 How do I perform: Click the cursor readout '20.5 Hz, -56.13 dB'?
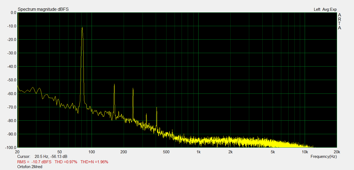pyautogui.click(x=51, y=157)
